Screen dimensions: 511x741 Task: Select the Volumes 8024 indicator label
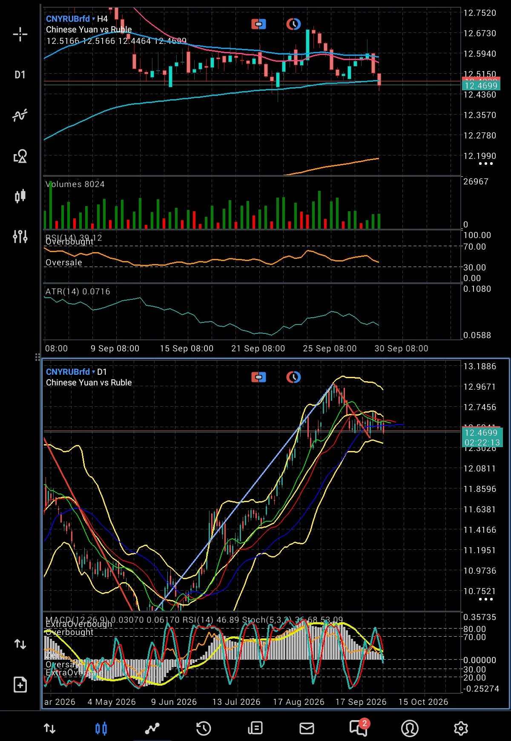click(x=75, y=184)
